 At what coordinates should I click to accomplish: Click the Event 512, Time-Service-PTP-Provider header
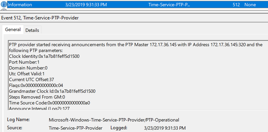(40, 18)
